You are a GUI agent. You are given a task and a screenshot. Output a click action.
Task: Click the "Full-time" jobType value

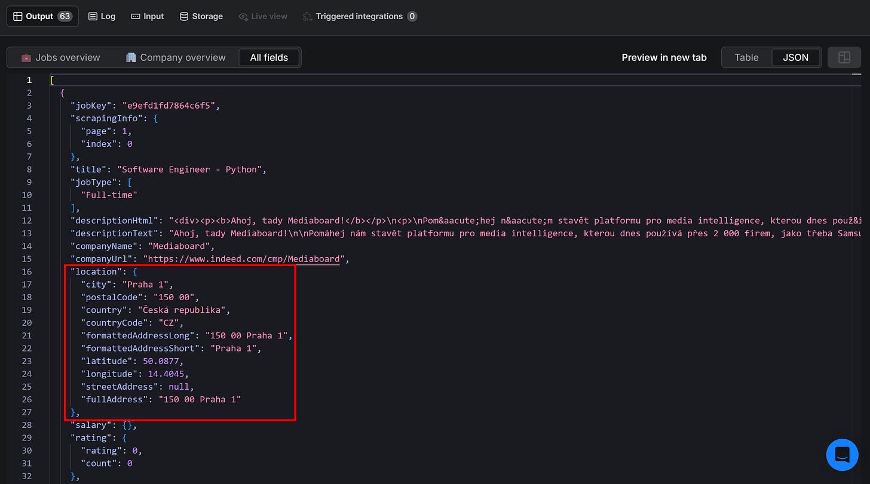coord(109,195)
